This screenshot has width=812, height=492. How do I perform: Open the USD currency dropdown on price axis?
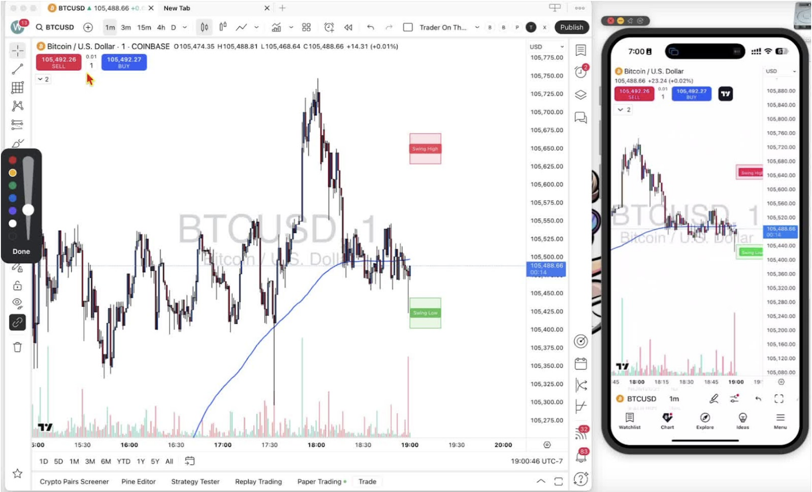[546, 47]
